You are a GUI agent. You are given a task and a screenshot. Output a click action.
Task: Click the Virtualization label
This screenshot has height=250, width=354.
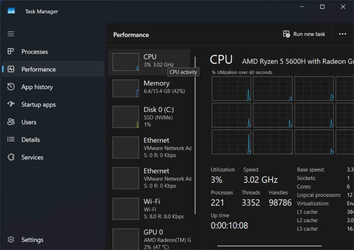313,203
